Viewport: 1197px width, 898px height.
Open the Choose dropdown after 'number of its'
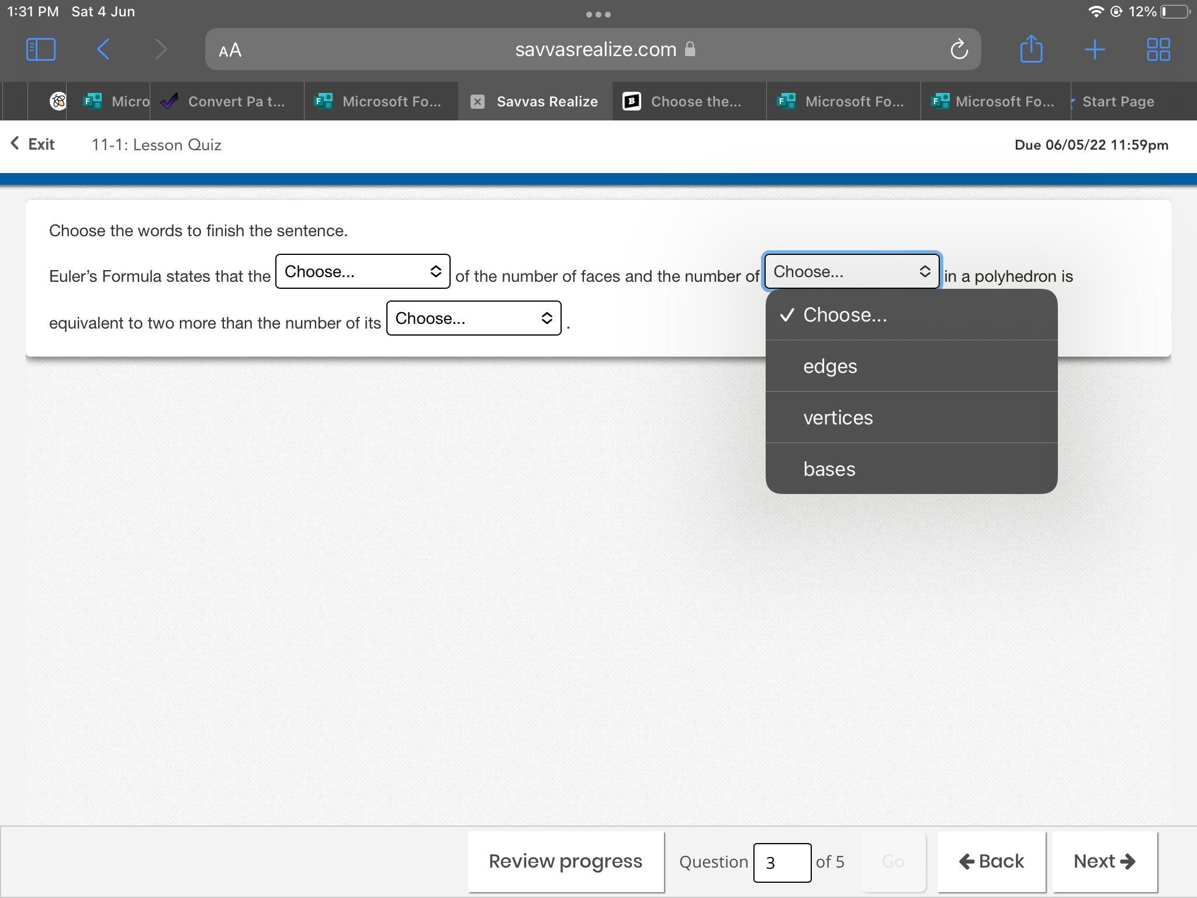473,318
